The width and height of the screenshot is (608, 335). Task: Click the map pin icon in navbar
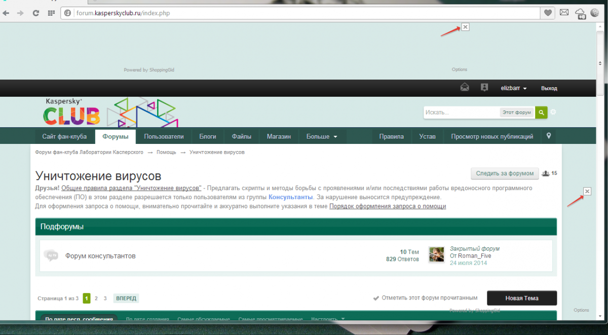click(548, 136)
